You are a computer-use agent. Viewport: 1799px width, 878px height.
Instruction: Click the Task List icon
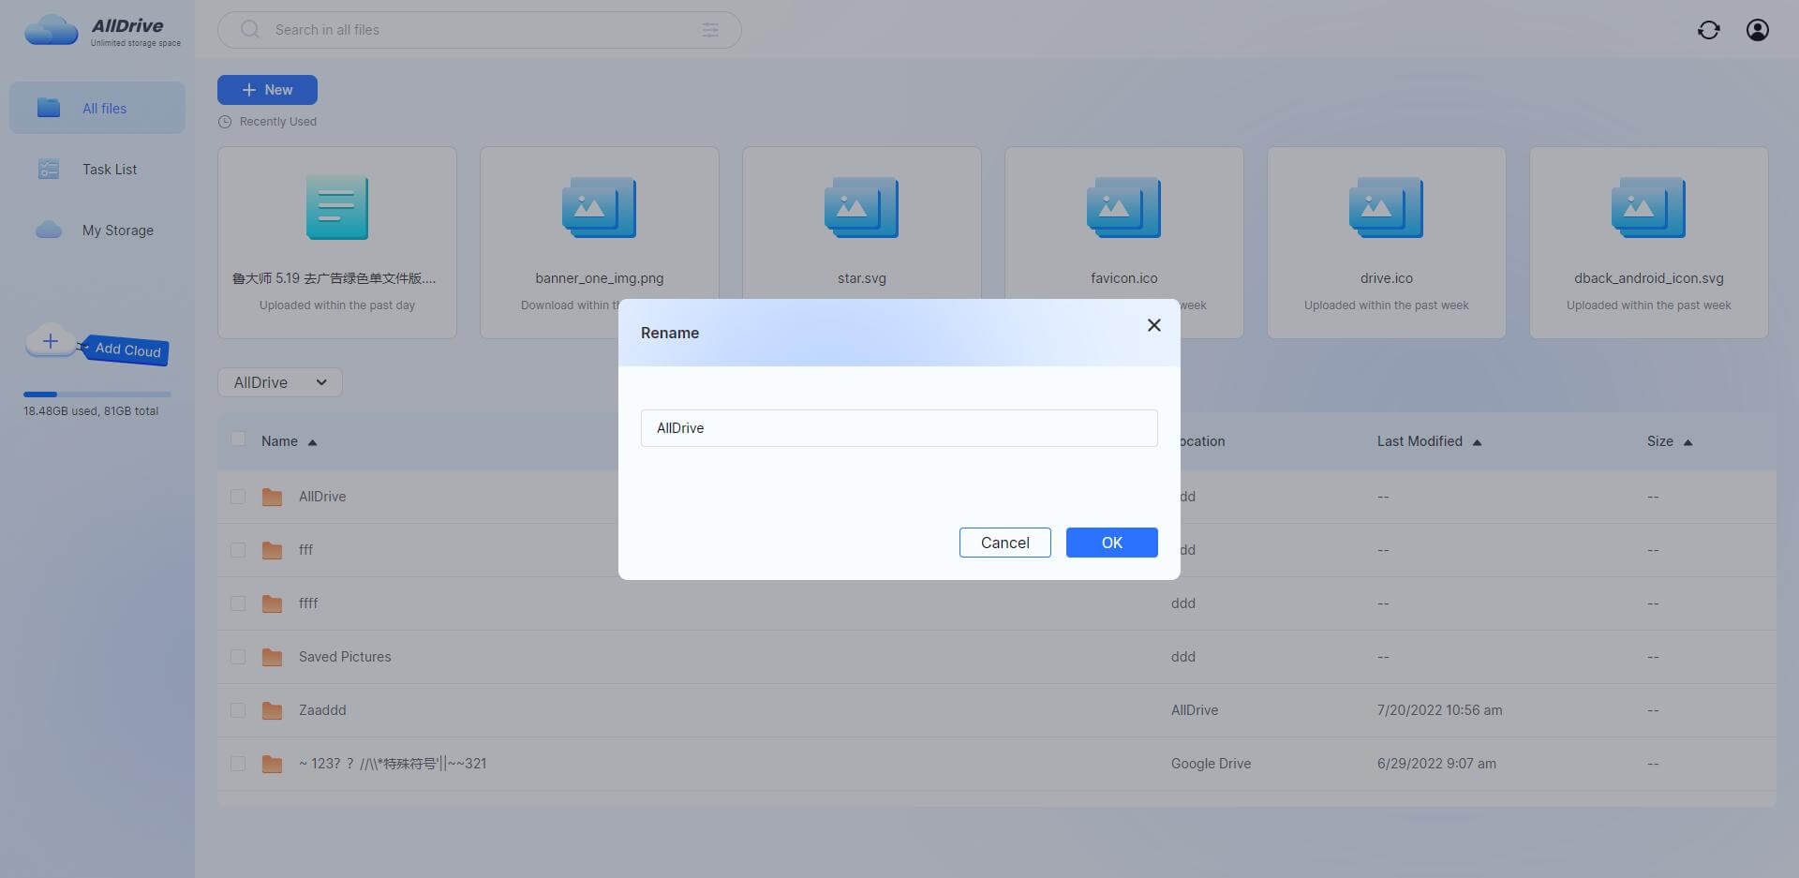49,169
